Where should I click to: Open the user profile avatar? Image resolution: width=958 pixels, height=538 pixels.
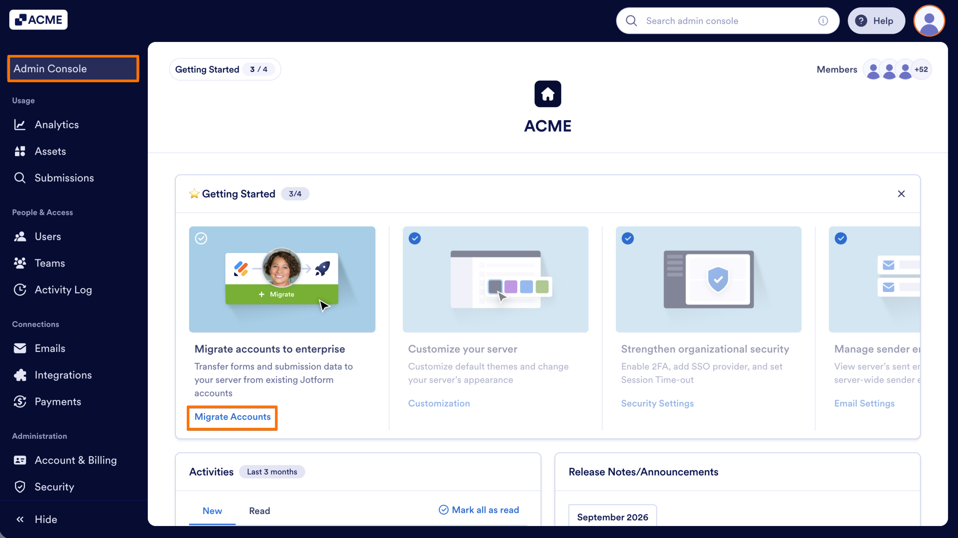(x=929, y=21)
